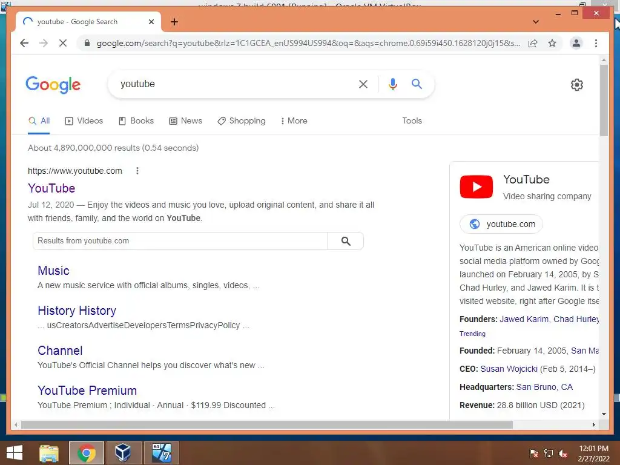Viewport: 620px width, 465px height.
Task: Click the browser back arrow
Action: click(x=24, y=43)
